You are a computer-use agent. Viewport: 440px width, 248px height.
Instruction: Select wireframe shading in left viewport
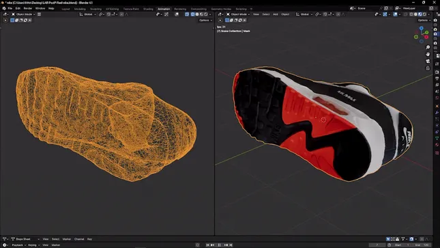(x=193, y=14)
